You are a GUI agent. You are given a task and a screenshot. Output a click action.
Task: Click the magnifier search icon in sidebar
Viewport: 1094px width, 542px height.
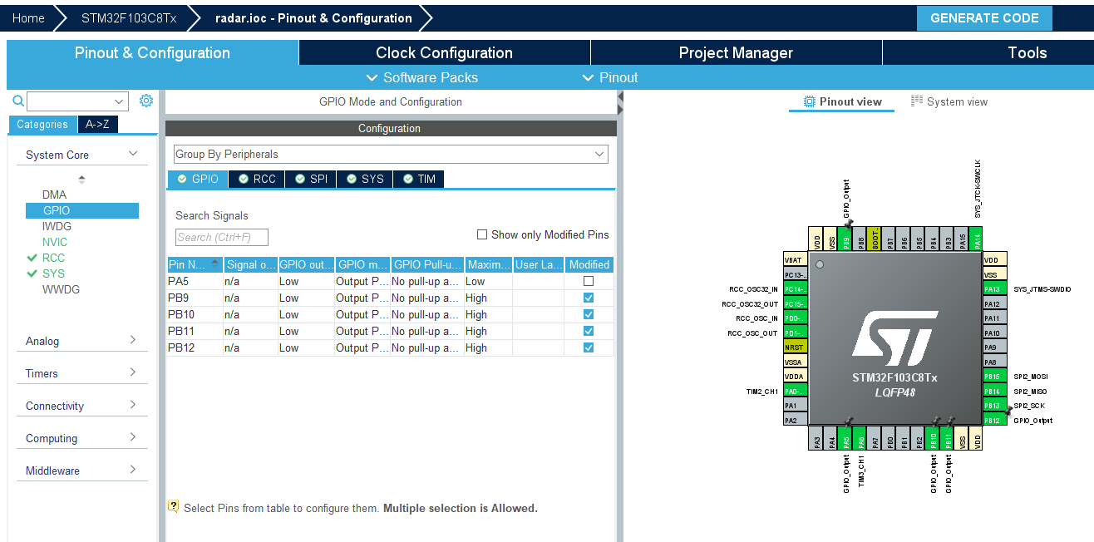pyautogui.click(x=18, y=101)
